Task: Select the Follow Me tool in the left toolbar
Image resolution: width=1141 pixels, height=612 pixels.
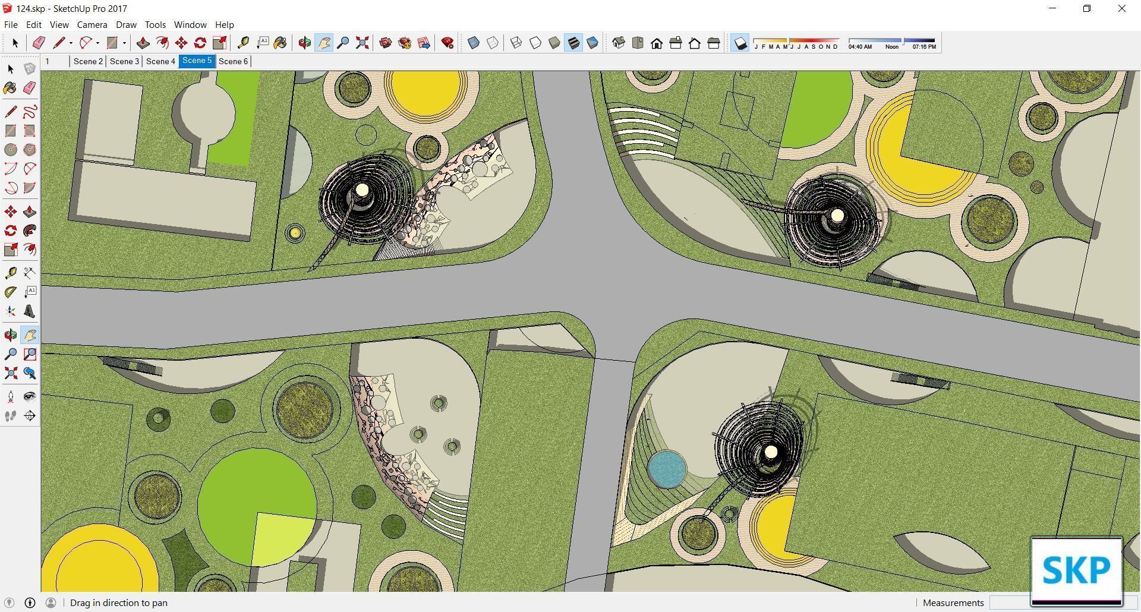Action: tap(29, 231)
